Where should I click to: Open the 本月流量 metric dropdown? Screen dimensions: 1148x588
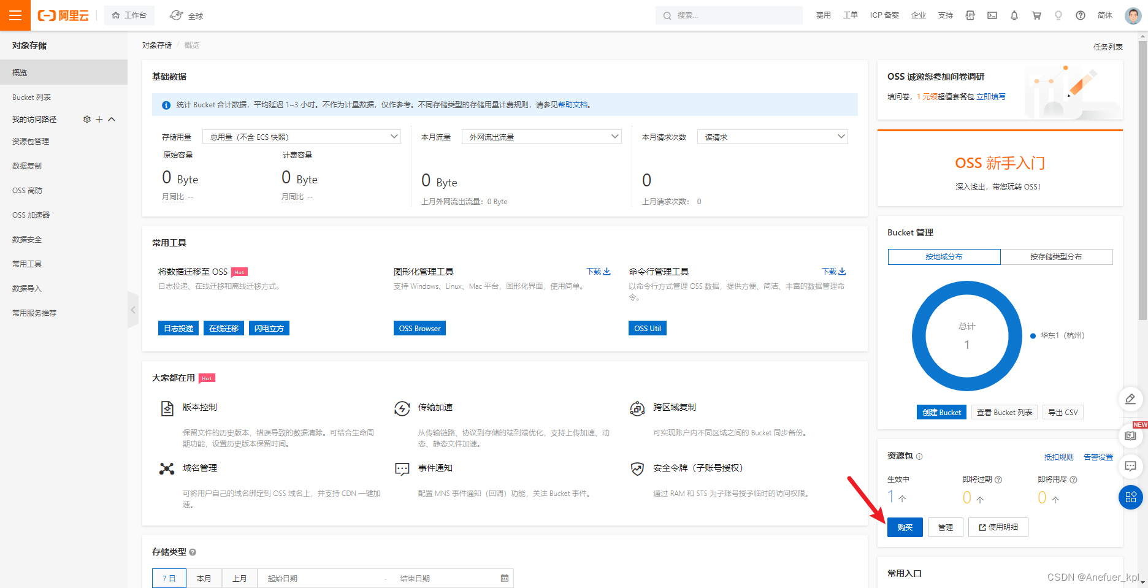point(541,136)
